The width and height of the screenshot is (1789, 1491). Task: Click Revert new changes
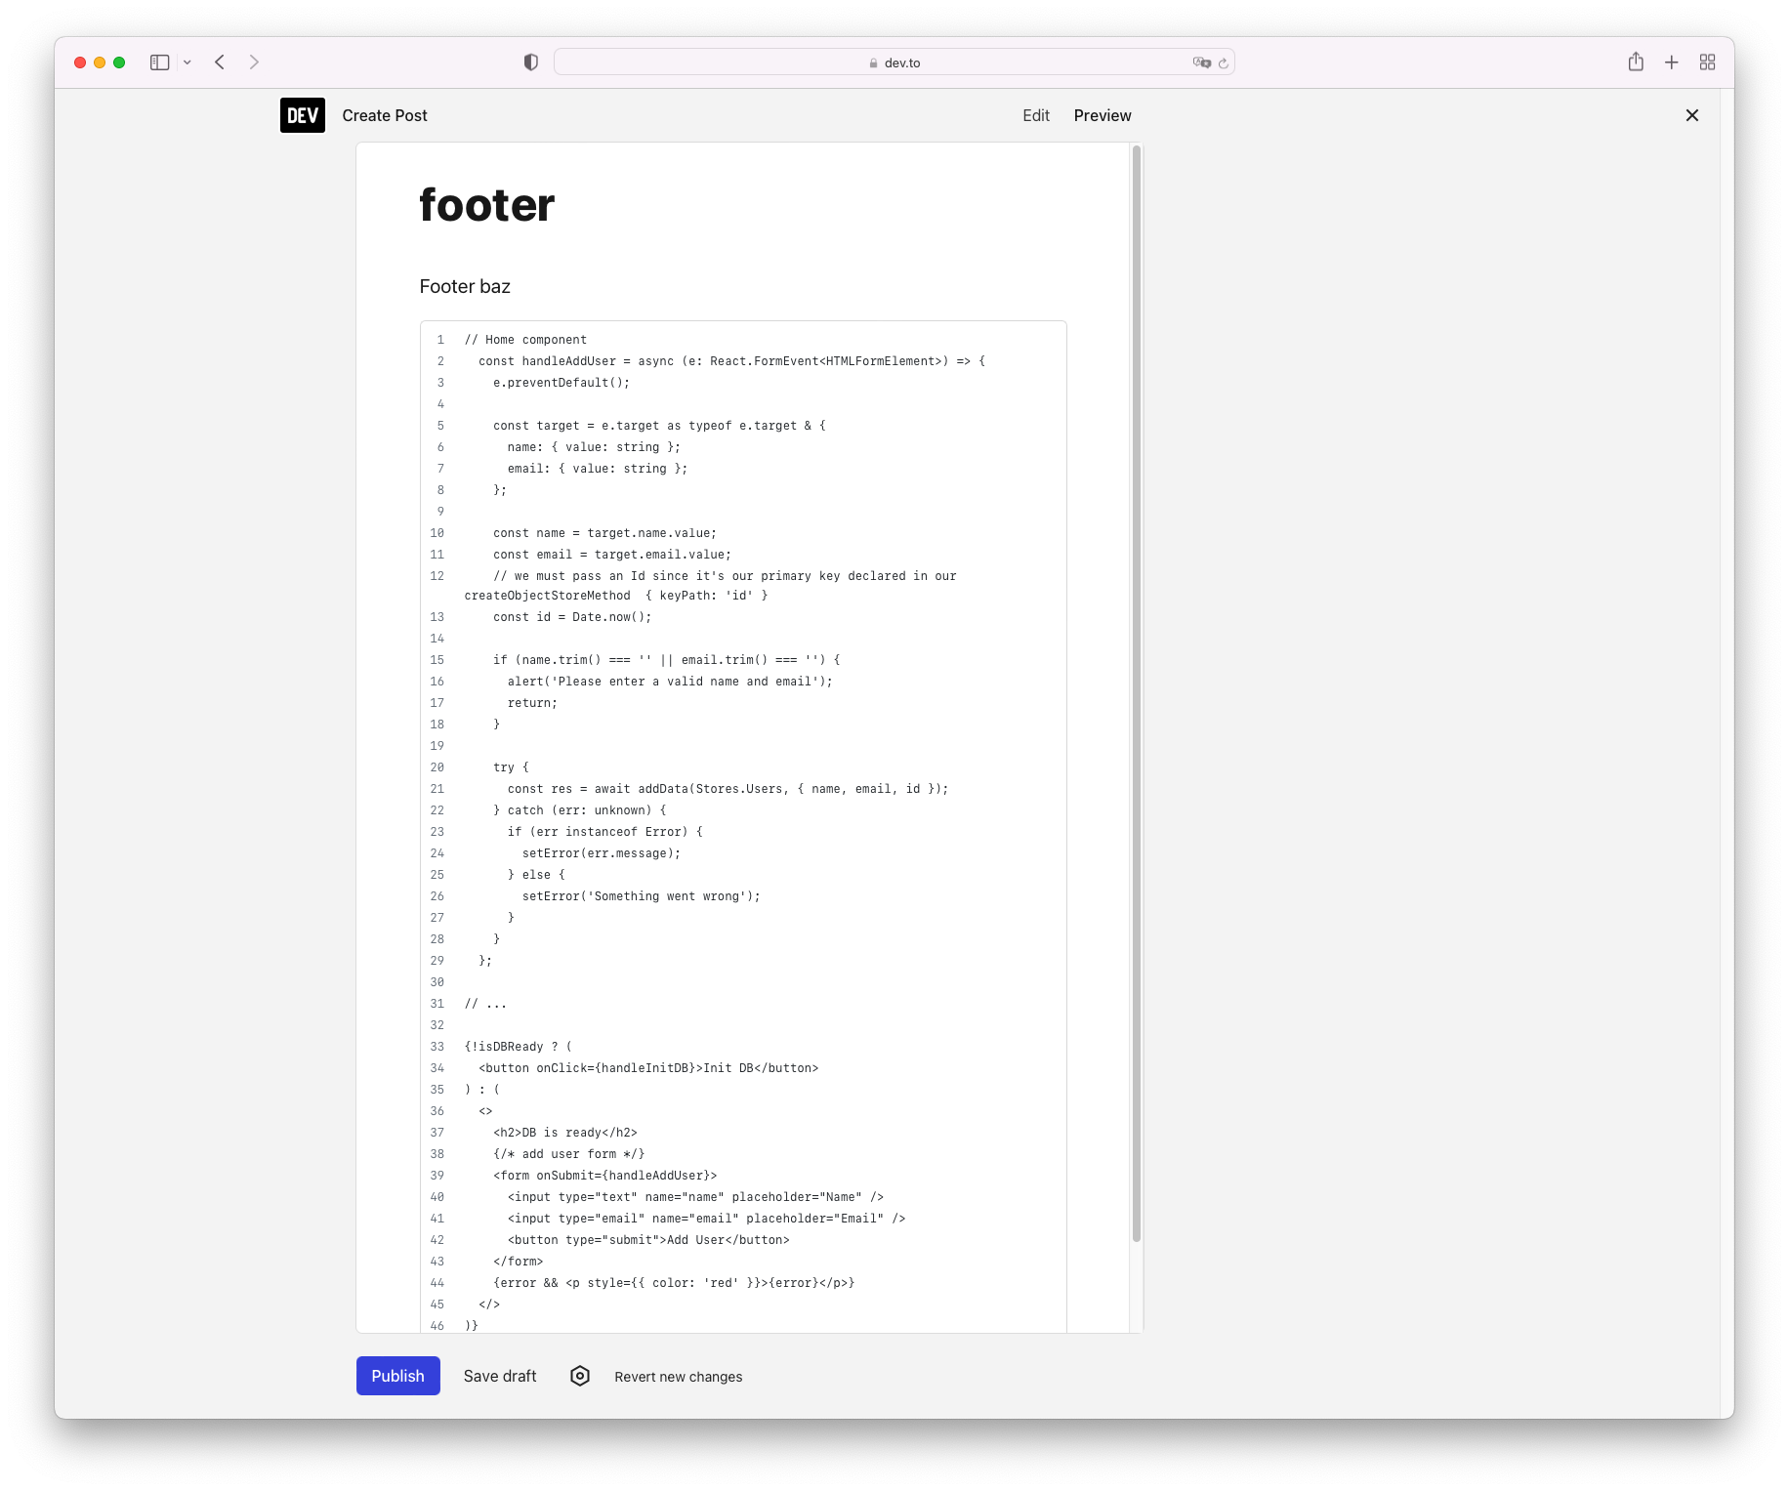678,1376
